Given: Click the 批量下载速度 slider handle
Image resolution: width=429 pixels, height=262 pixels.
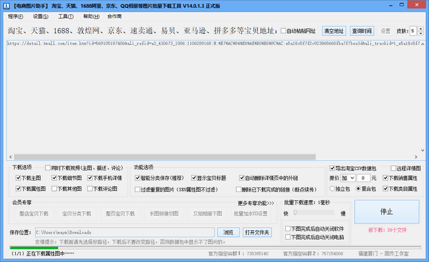Looking at the screenshot, I should (295, 212).
